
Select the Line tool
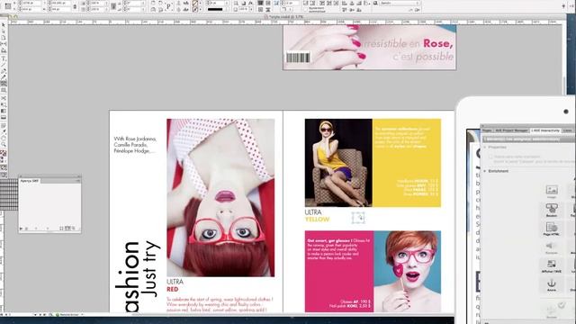pos(4,65)
